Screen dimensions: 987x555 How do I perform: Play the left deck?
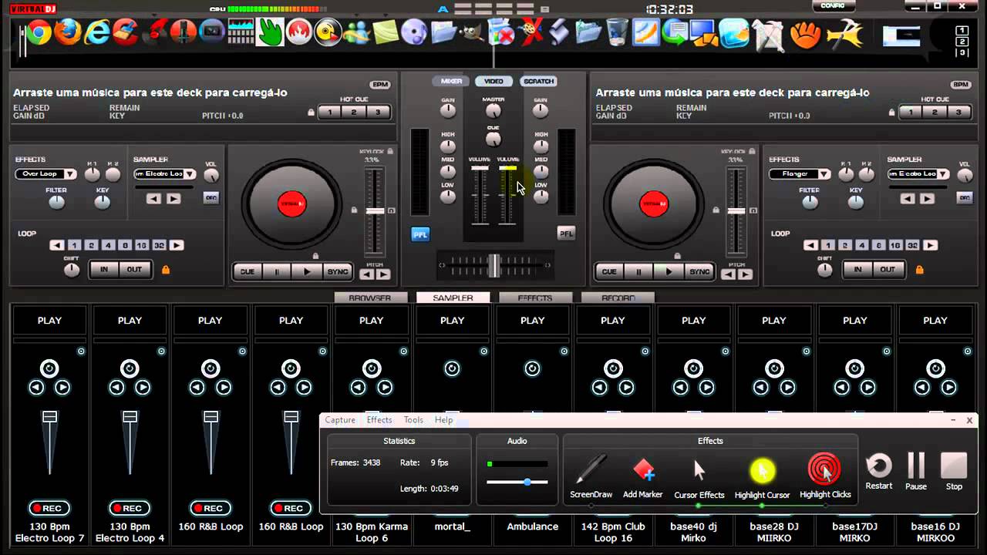(x=307, y=271)
